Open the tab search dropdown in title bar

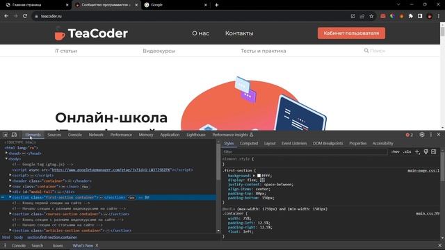point(398,5)
